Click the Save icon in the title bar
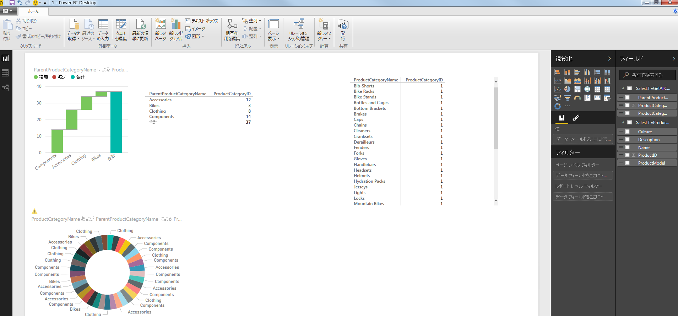The image size is (678, 316). (x=12, y=3)
